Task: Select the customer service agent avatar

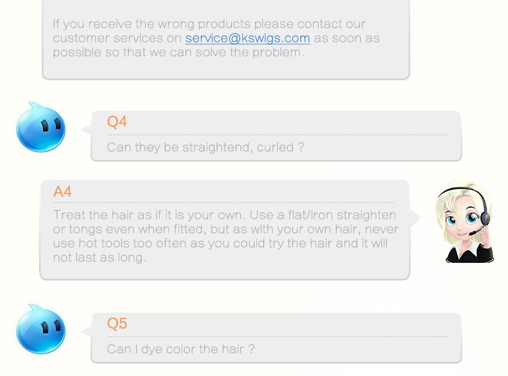Action: 465,222
